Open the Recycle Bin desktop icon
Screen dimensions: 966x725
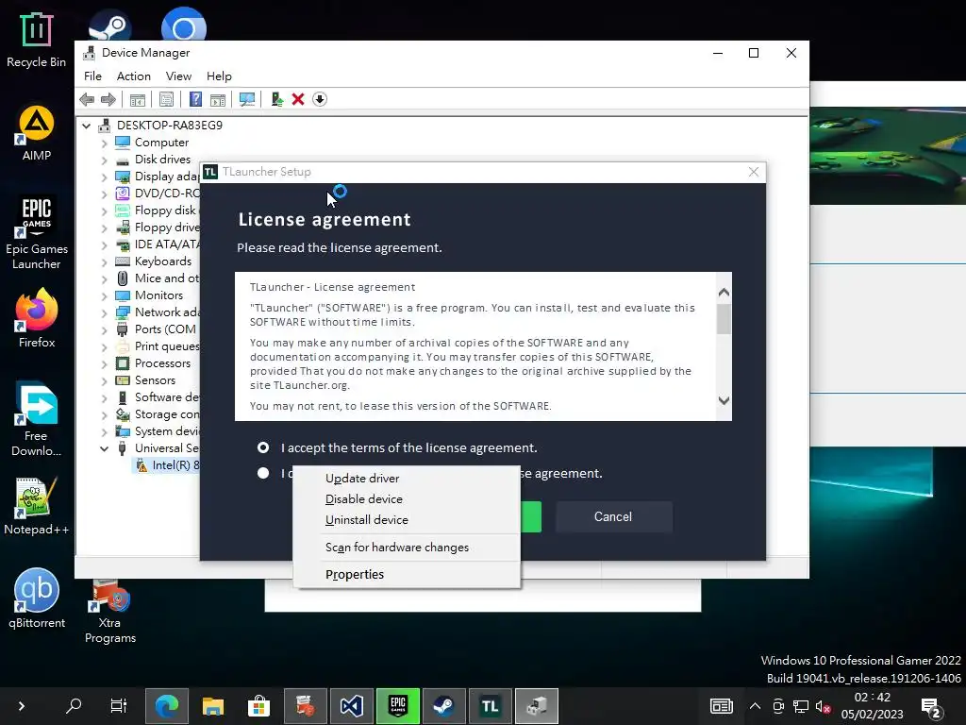[x=37, y=40]
